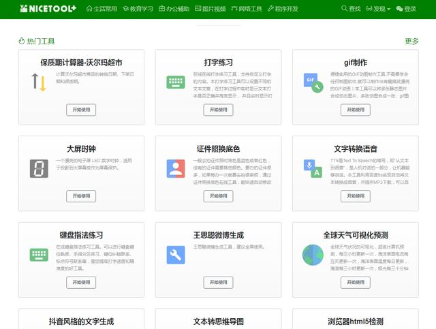Open the 王思聪微博生成 title
436x329 pixels.
[x=218, y=235]
